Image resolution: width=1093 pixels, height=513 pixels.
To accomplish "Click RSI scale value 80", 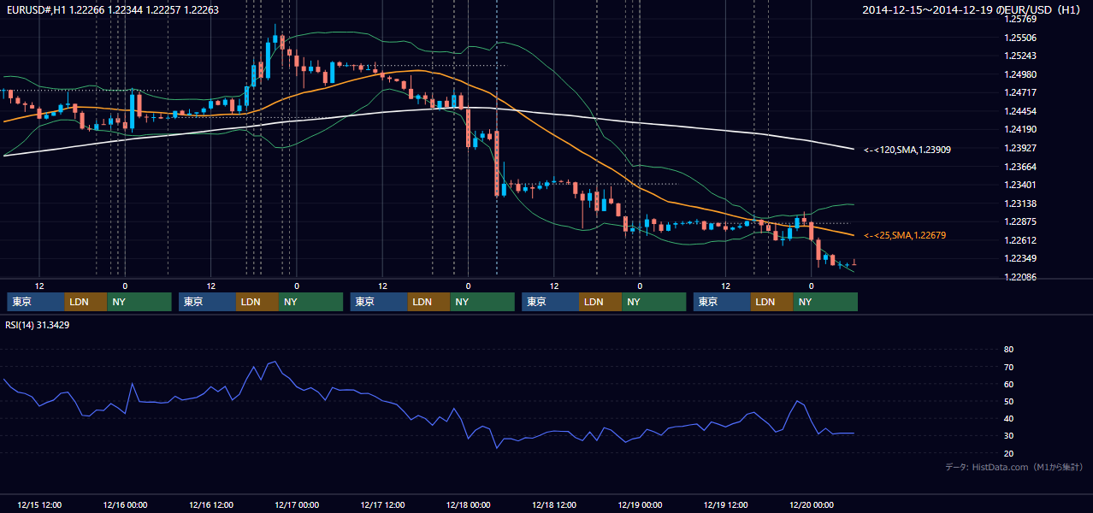I will [x=1008, y=350].
